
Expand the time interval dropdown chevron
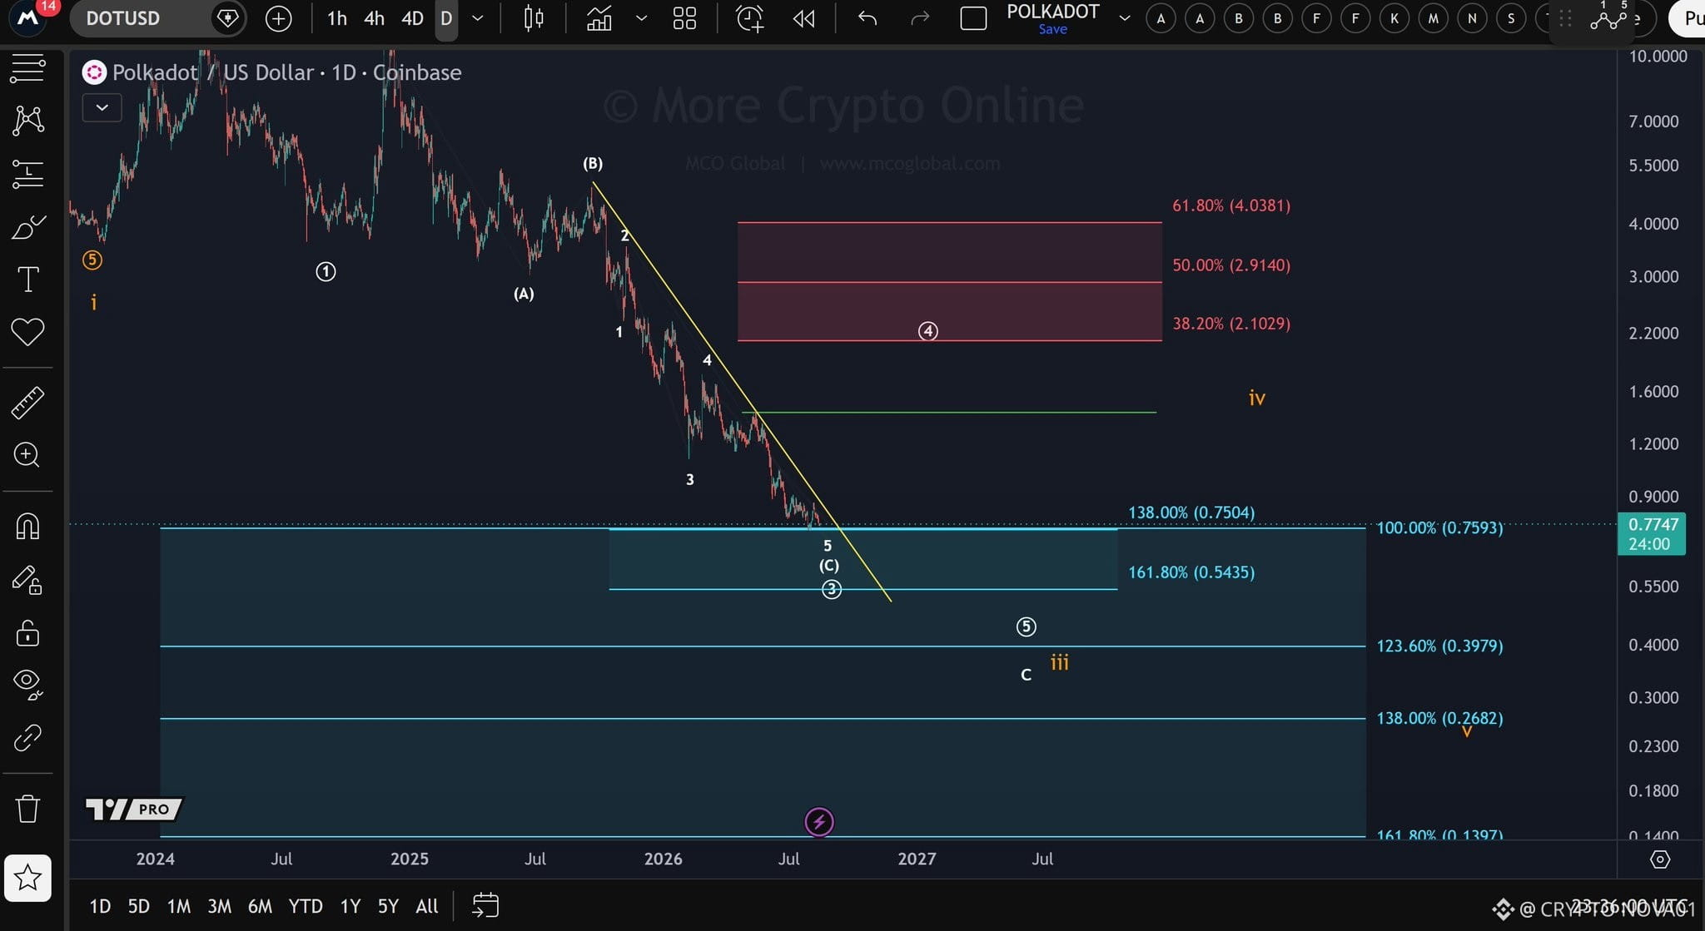[x=478, y=18]
